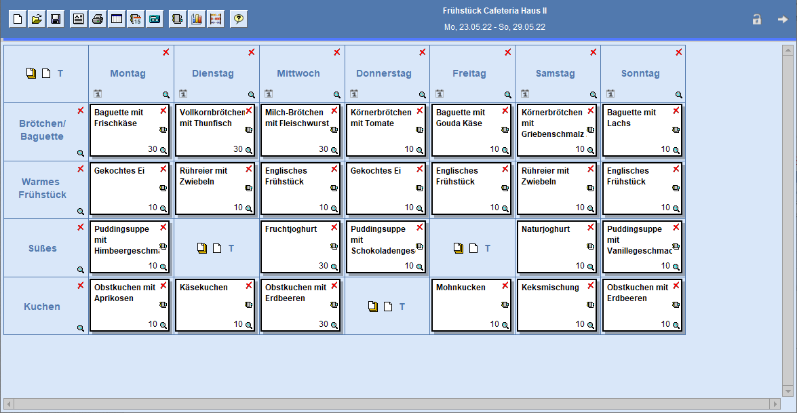Delete the Montag column with red X
797x413 pixels.
click(166, 52)
